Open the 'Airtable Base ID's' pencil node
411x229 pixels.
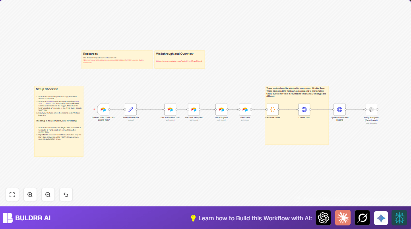coord(130,110)
